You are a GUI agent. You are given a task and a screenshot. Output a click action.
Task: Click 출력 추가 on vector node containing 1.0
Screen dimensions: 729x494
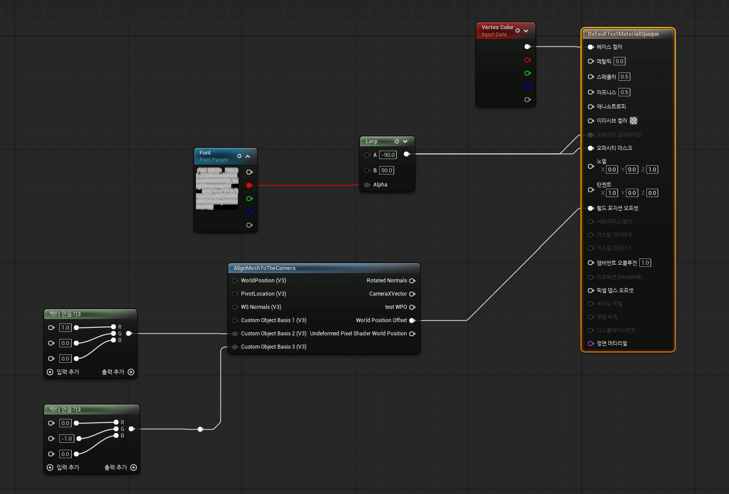pyautogui.click(x=118, y=372)
